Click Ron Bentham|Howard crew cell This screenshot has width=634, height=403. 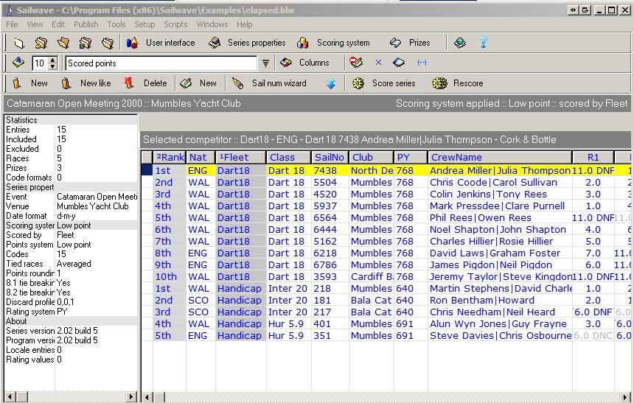pos(500,300)
